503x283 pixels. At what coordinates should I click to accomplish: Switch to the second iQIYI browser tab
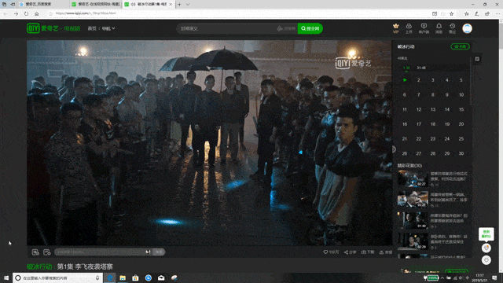pyautogui.click(x=96, y=4)
